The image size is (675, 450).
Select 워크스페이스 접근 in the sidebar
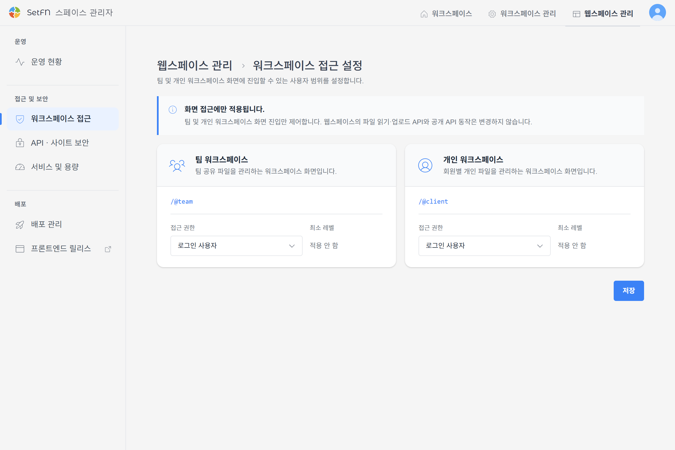coord(62,119)
